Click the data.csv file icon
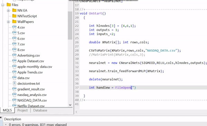This screenshot has height=126, width=207. tap(14, 78)
